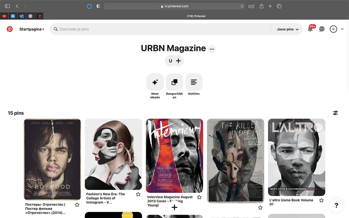The width and height of the screenshot is (349, 218).
Task: Open the profile avatar U in header
Action: click(333, 29)
